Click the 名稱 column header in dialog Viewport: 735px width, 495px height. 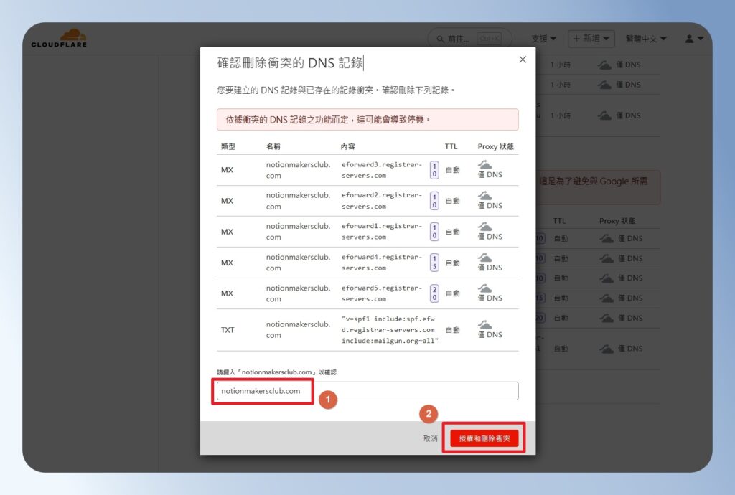[x=273, y=146]
